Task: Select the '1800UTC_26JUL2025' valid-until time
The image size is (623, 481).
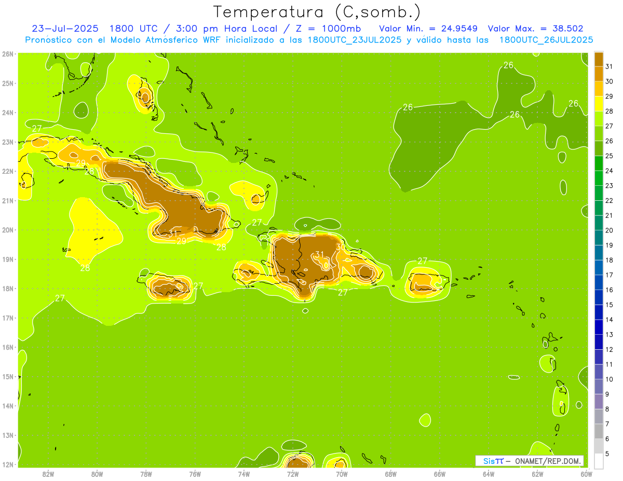Action: (546, 39)
